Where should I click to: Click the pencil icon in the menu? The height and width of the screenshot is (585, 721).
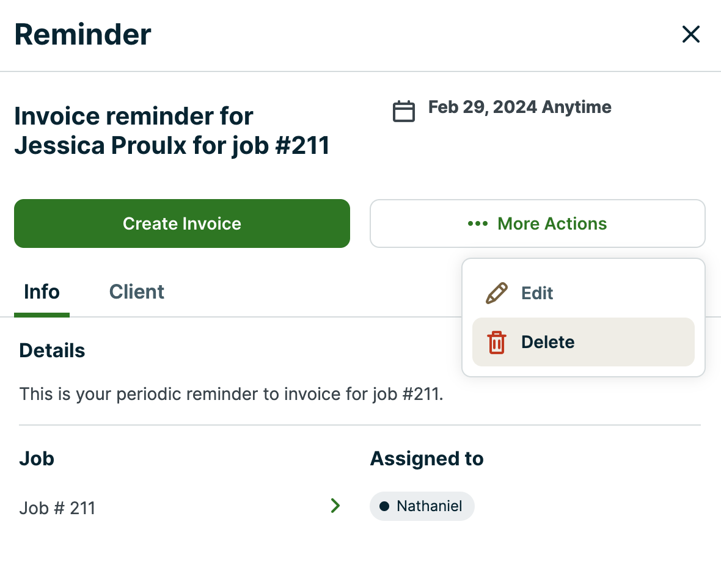point(496,293)
